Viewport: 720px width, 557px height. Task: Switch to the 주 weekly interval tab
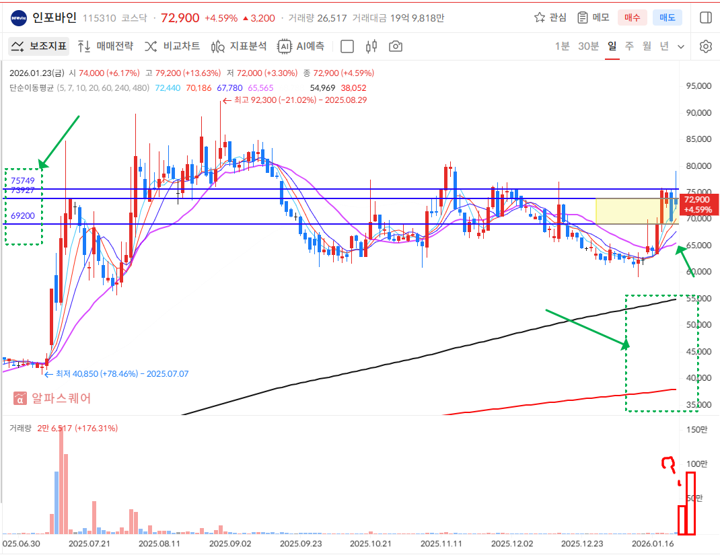(x=629, y=46)
